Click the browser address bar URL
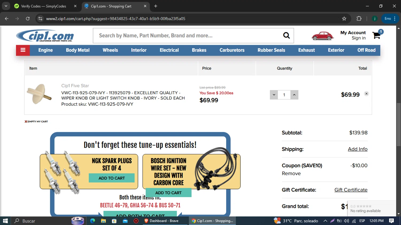The image size is (401, 225). pyautogui.click(x=115, y=19)
